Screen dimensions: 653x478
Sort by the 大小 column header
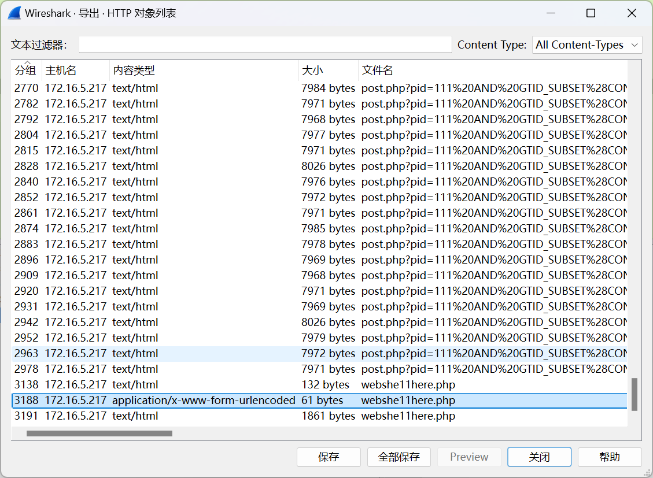[328, 71]
